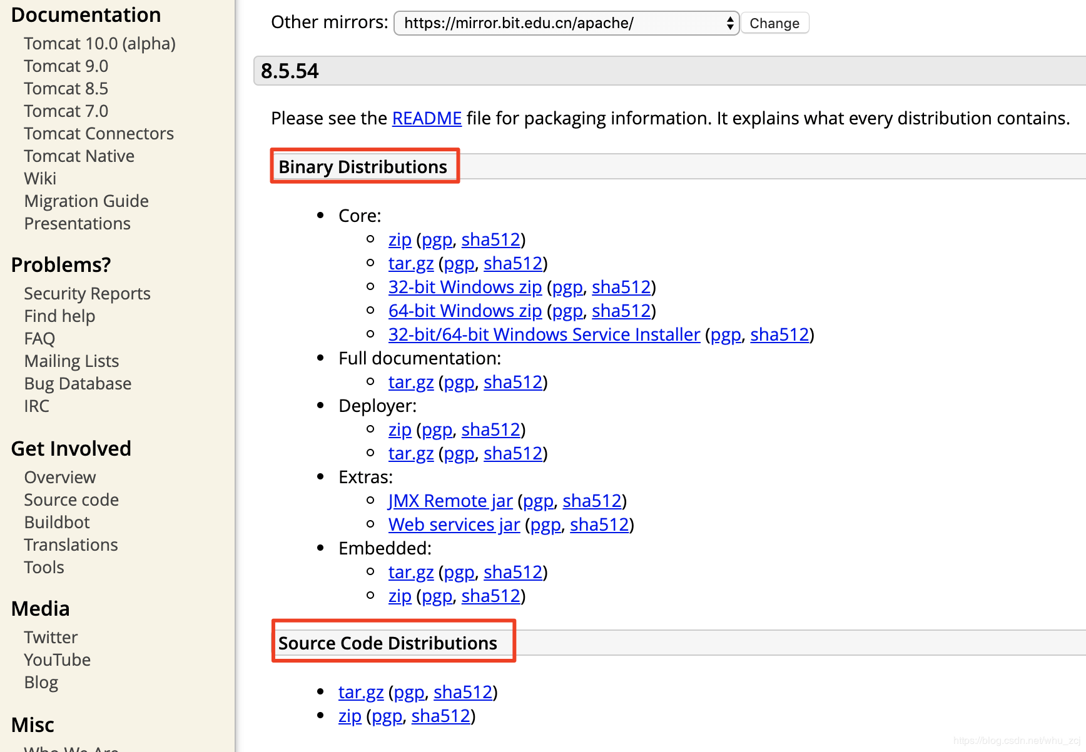Download Full documentation tar.gz
1086x752 pixels.
click(411, 382)
